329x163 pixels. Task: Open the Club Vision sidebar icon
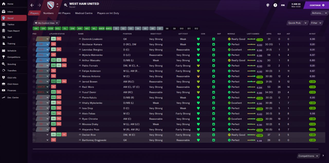click(x=4, y=84)
